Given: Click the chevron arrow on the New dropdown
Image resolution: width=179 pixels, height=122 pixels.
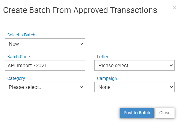Looking at the screenshot, I should (x=82, y=44).
